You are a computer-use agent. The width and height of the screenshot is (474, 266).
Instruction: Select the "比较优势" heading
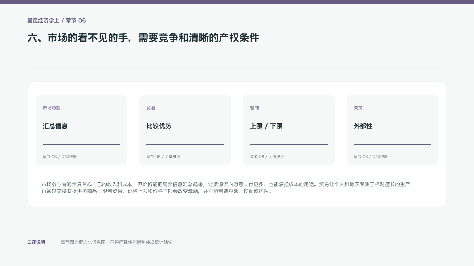(159, 126)
